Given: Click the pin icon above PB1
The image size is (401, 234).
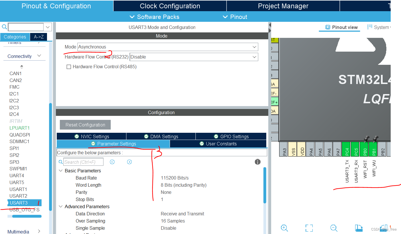Looking at the screenshot, I should click(x=375, y=139).
